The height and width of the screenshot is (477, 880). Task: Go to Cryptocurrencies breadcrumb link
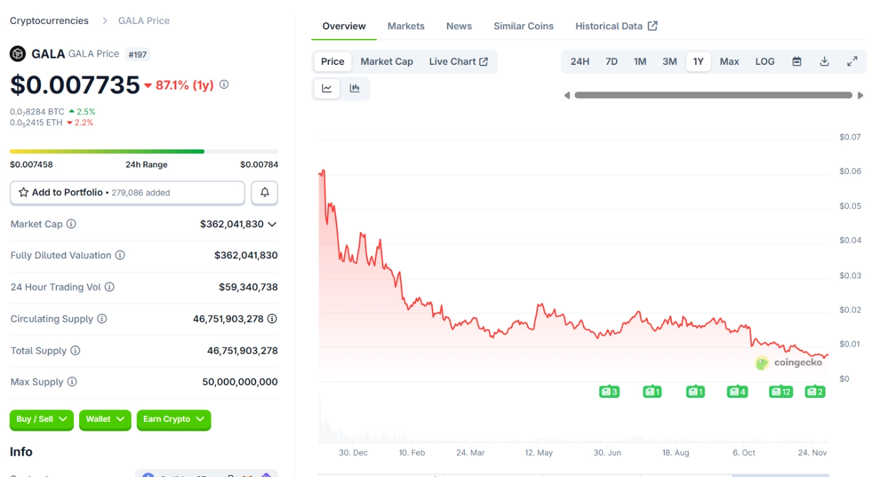pyautogui.click(x=49, y=21)
